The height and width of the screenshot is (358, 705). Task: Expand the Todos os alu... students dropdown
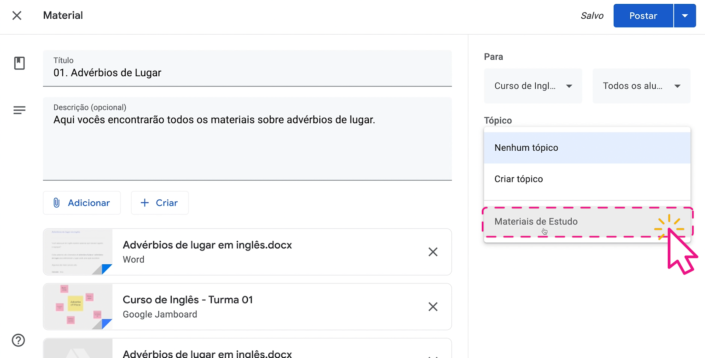[642, 86]
